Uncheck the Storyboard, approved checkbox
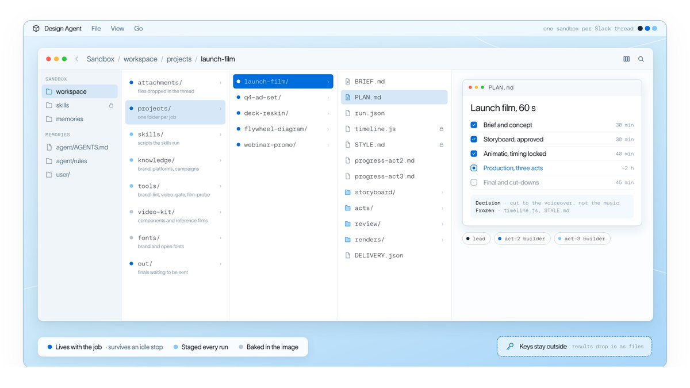 [474, 139]
